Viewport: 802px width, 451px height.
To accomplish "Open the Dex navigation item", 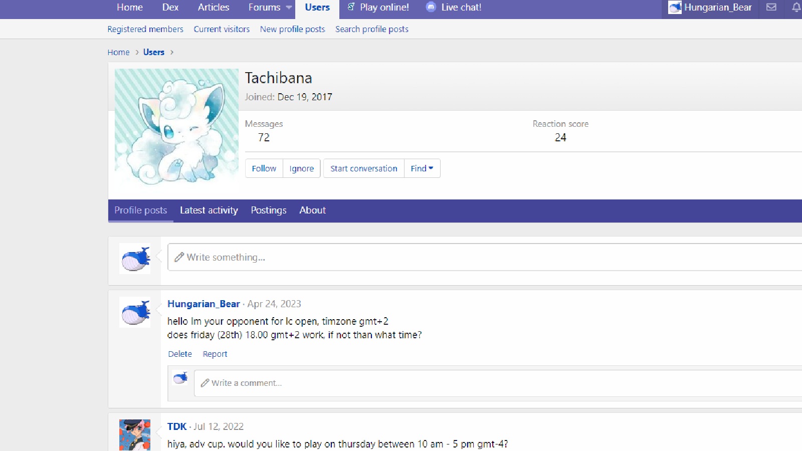I will (x=170, y=8).
